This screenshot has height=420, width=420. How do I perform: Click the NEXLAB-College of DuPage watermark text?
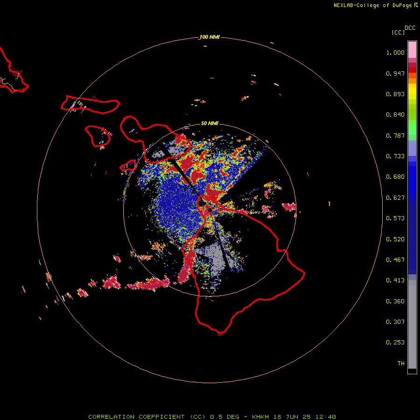(375, 5)
